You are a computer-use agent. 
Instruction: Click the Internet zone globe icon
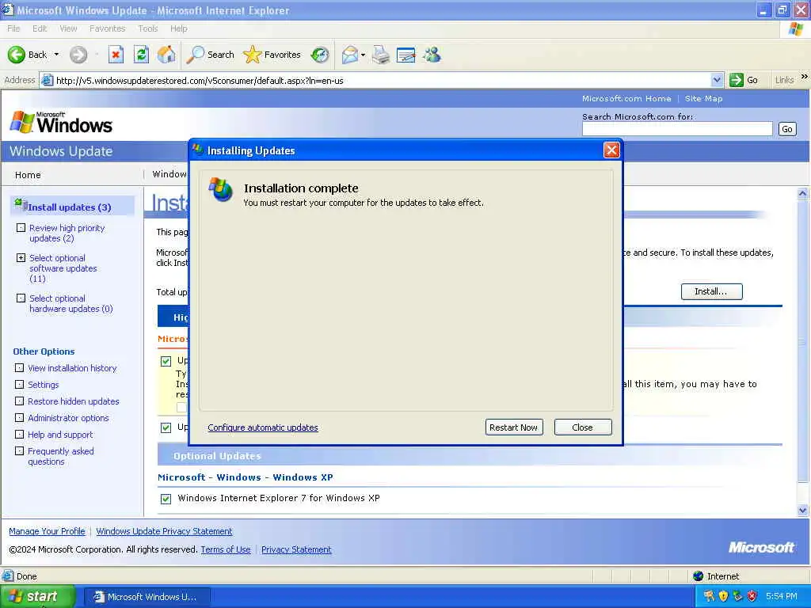coord(699,576)
